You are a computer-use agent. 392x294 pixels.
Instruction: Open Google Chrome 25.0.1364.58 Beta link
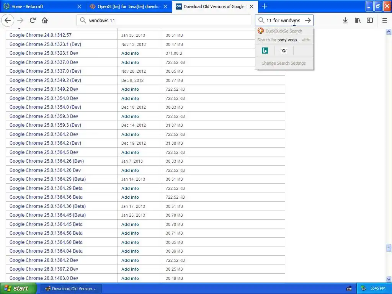click(x=46, y=233)
